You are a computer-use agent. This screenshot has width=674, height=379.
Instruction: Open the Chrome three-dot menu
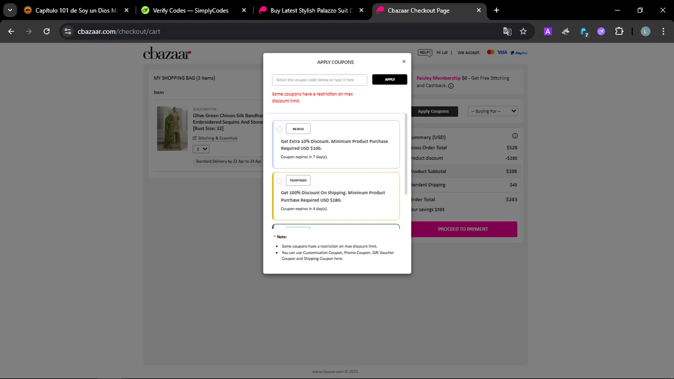663,31
